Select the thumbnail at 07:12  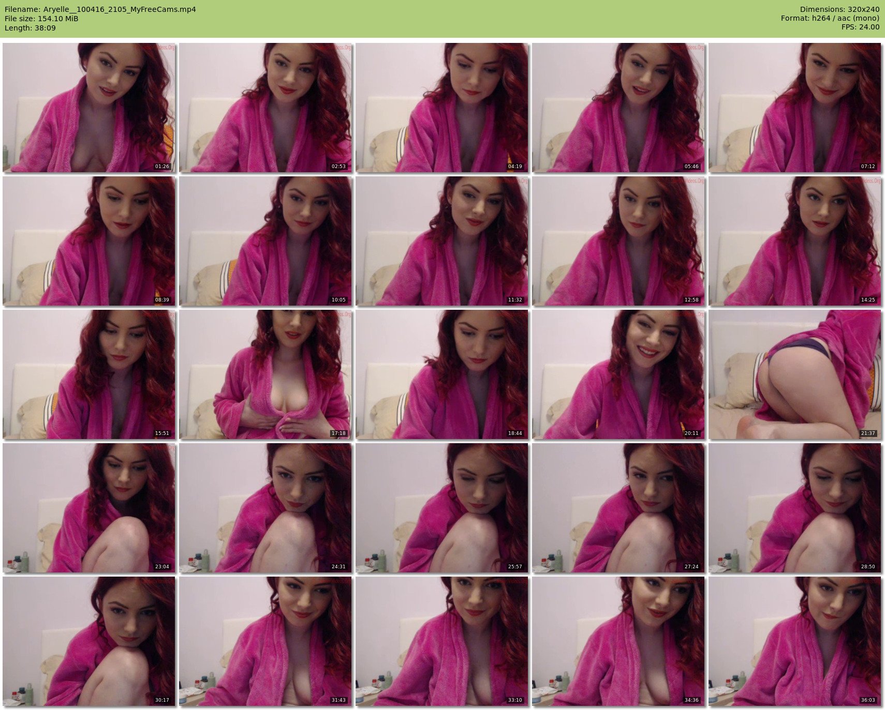pos(795,107)
